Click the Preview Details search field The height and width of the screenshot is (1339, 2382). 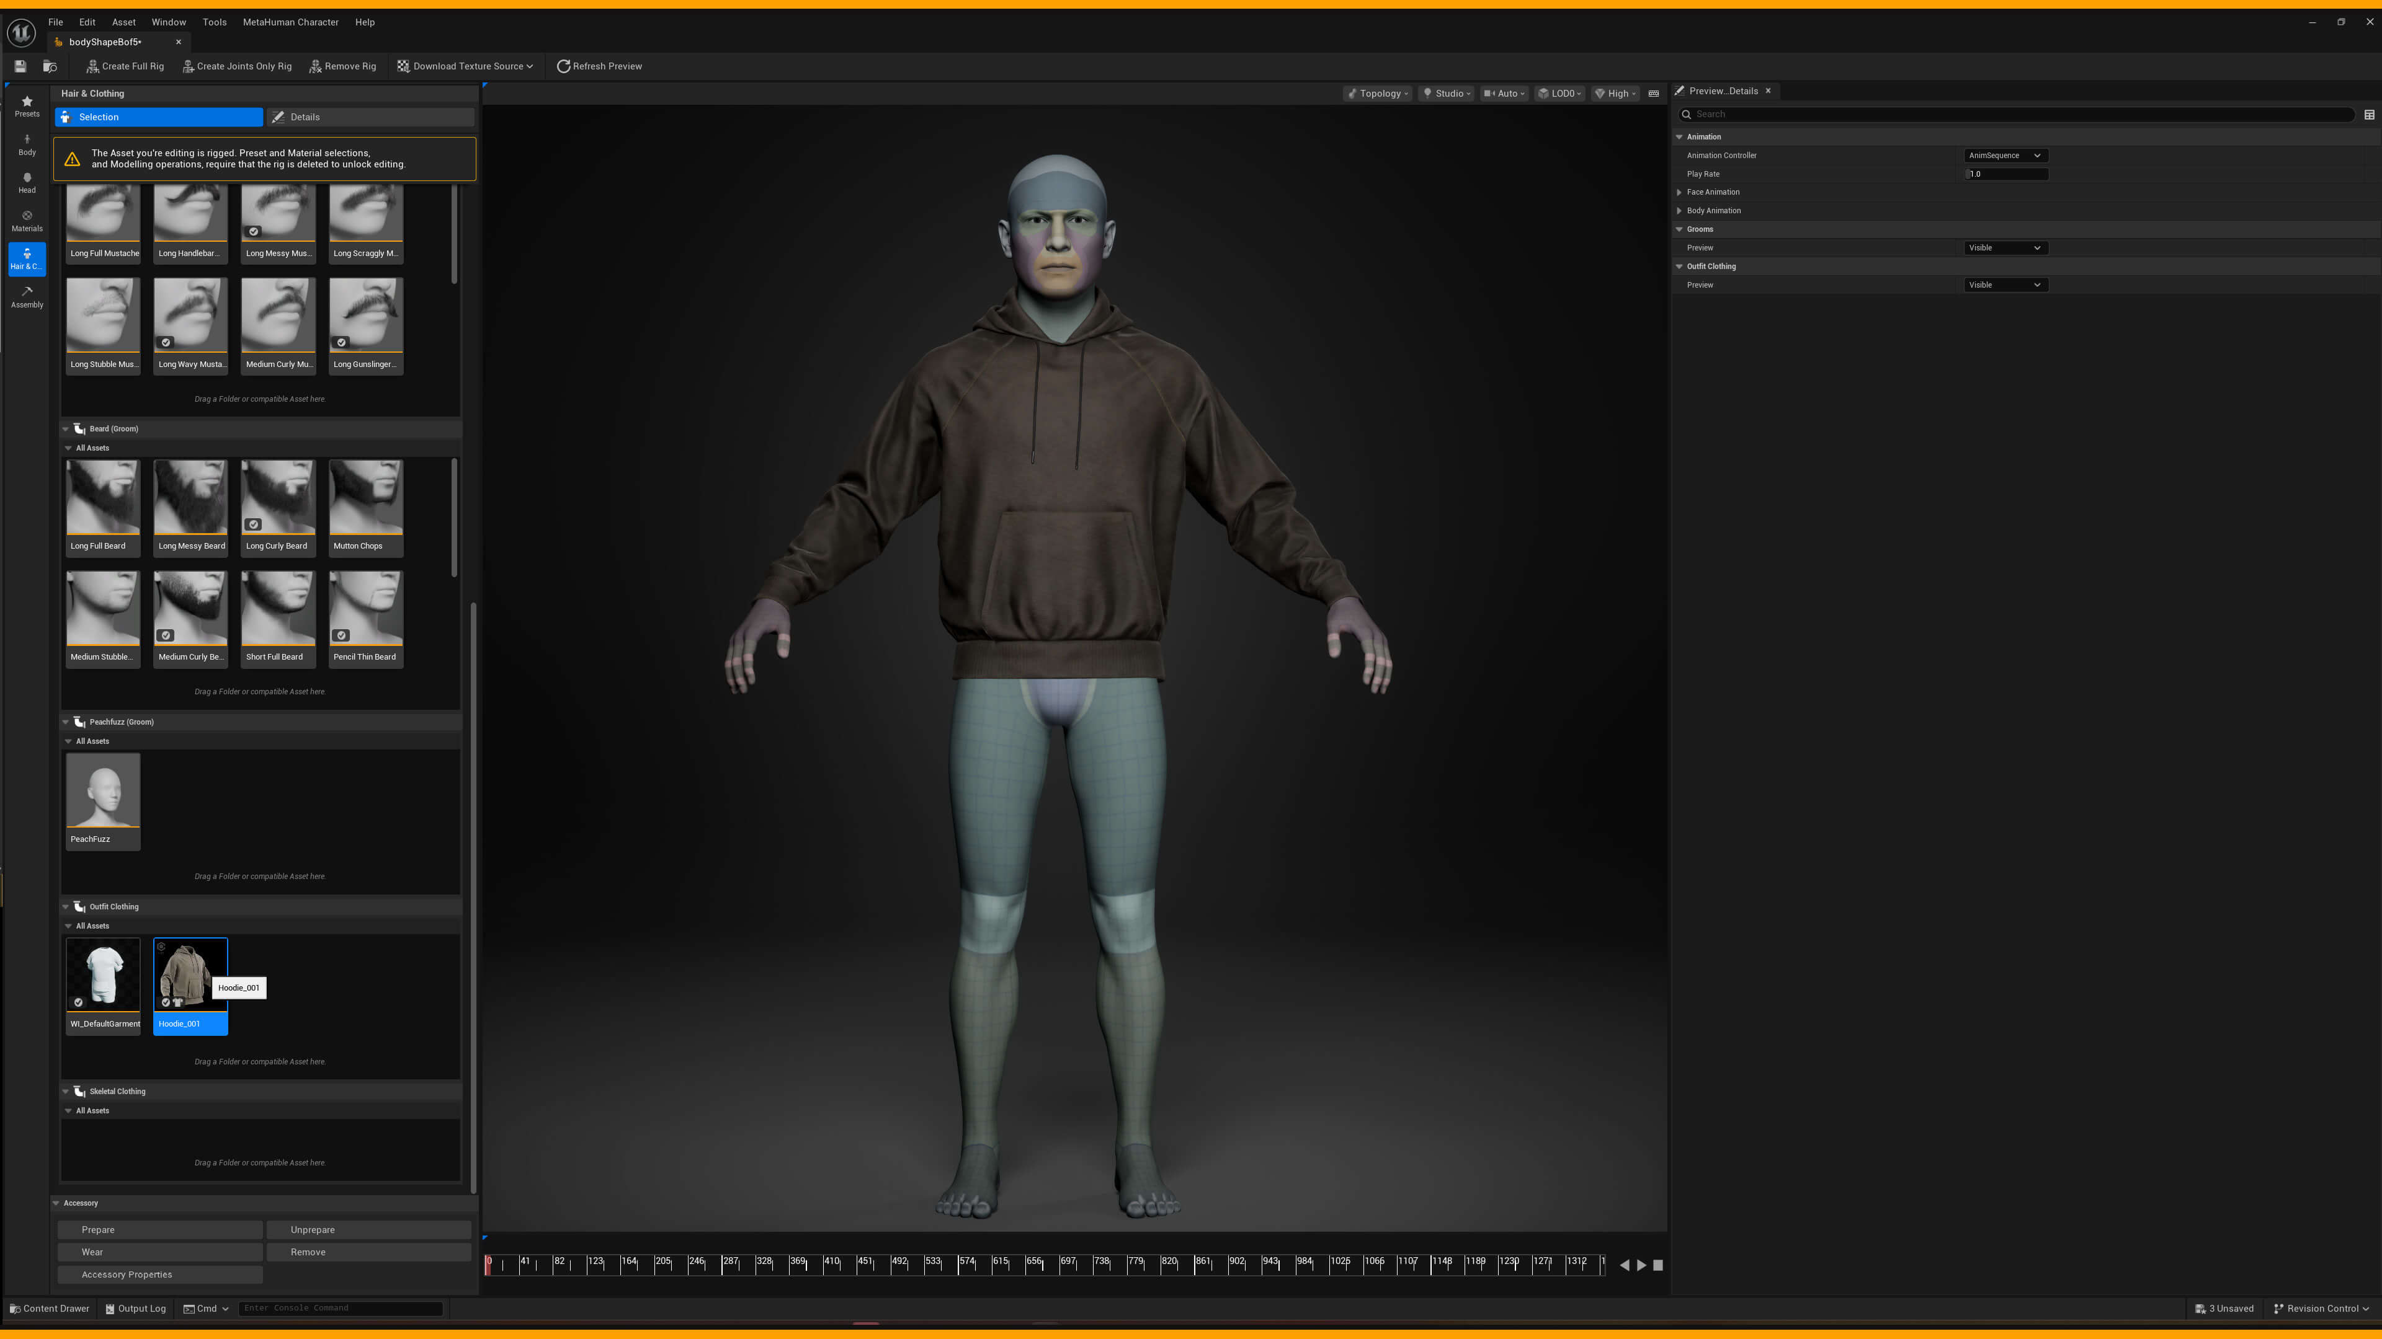tap(2016, 115)
